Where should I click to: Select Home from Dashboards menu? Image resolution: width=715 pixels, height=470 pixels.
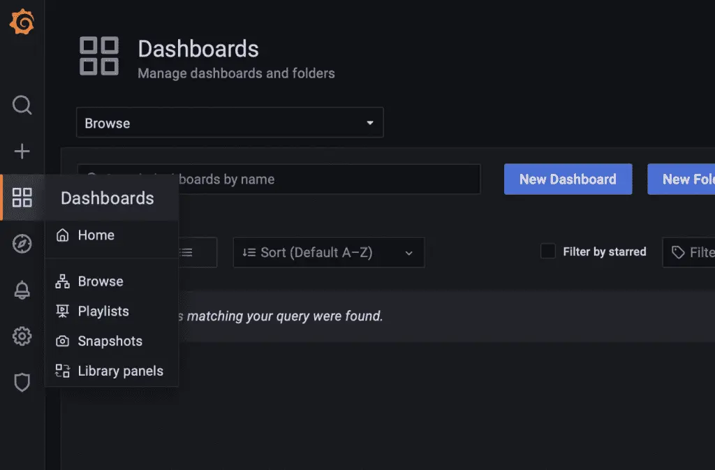(x=96, y=235)
